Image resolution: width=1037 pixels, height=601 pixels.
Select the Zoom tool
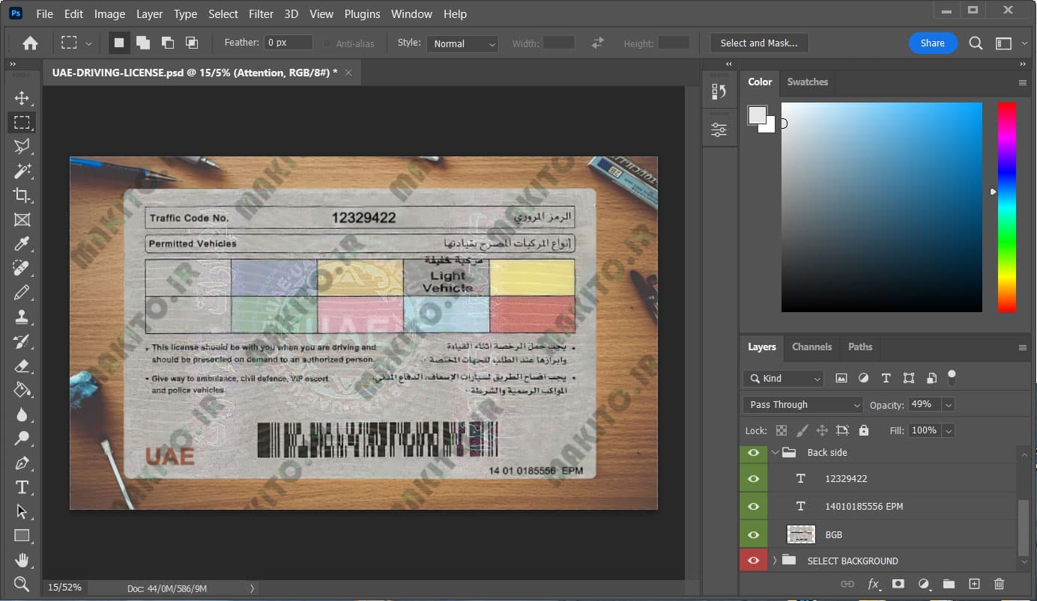22,584
